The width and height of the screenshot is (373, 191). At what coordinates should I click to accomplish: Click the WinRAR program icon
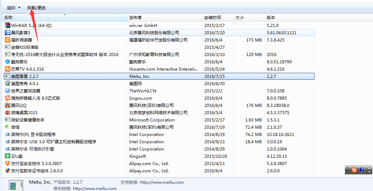tap(8, 25)
